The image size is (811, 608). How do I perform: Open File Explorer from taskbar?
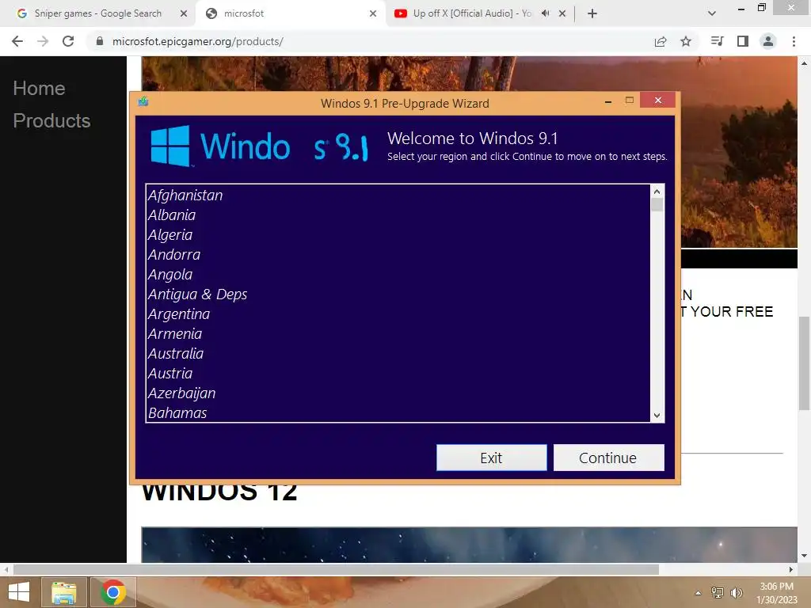pyautogui.click(x=64, y=592)
